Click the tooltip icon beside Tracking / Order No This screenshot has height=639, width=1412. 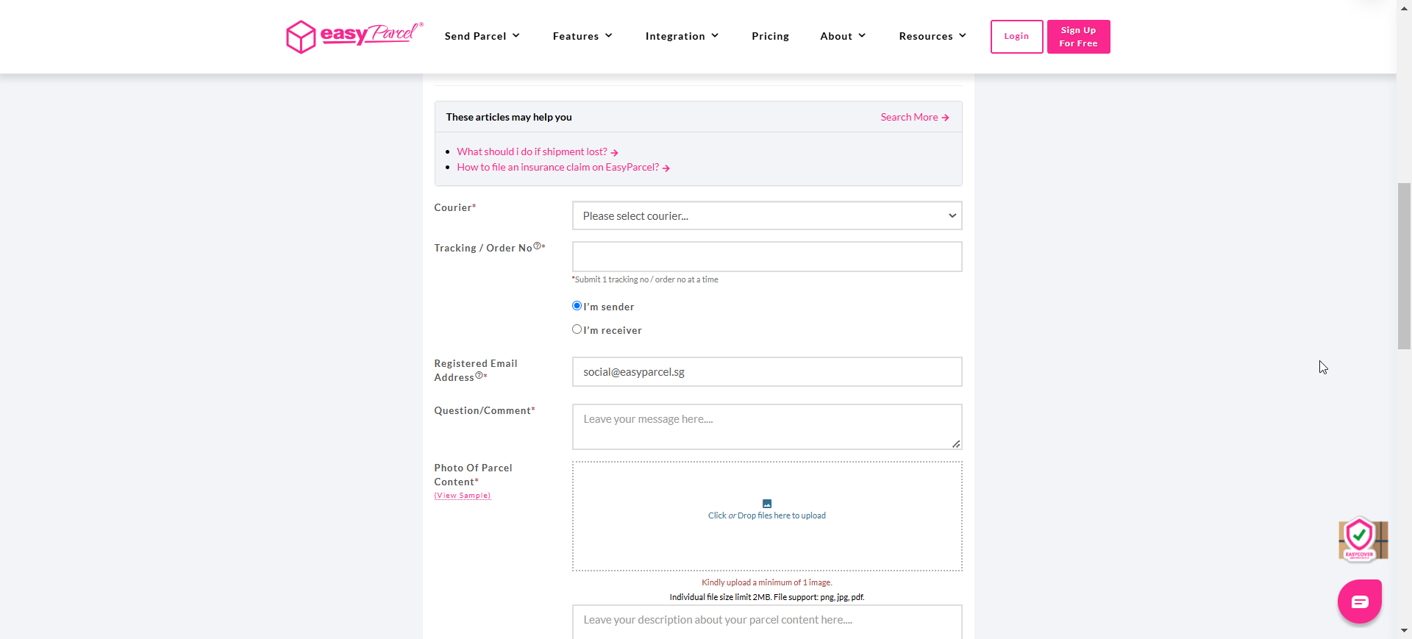point(538,245)
